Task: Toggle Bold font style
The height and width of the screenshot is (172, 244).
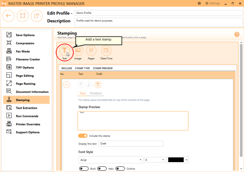Action: point(84,169)
